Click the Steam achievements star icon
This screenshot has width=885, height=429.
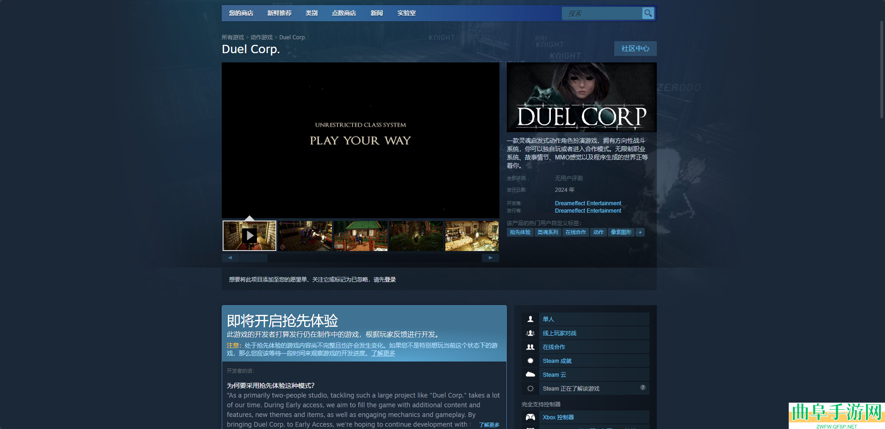point(530,361)
